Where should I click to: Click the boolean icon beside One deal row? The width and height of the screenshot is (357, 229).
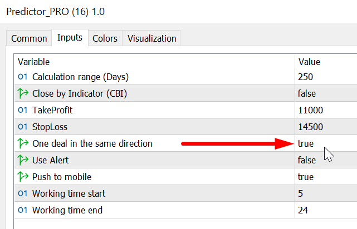click(x=23, y=143)
